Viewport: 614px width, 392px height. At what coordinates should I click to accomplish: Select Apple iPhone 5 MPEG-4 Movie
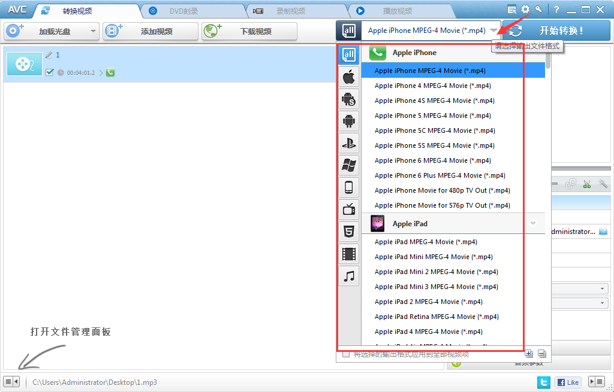pos(453,116)
